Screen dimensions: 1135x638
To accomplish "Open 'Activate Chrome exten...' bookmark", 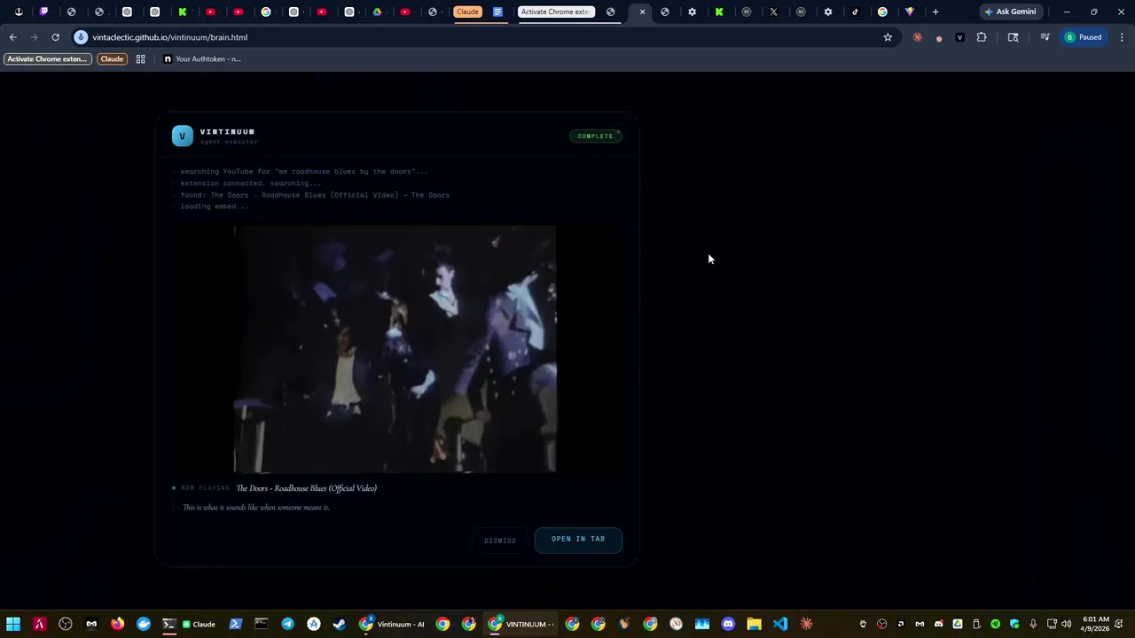I will click(48, 58).
